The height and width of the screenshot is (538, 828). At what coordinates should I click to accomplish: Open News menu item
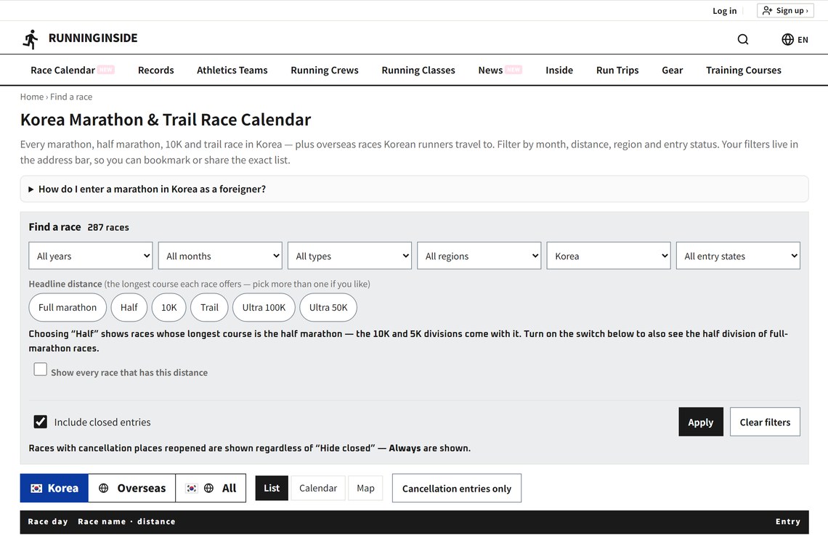coord(490,70)
